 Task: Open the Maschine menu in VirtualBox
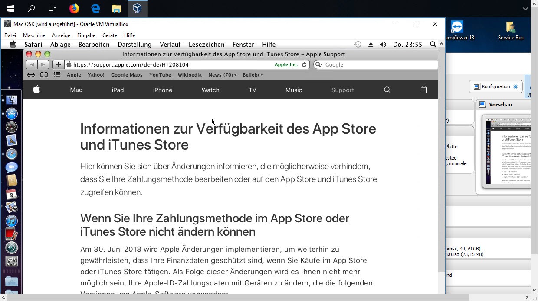(x=34, y=35)
